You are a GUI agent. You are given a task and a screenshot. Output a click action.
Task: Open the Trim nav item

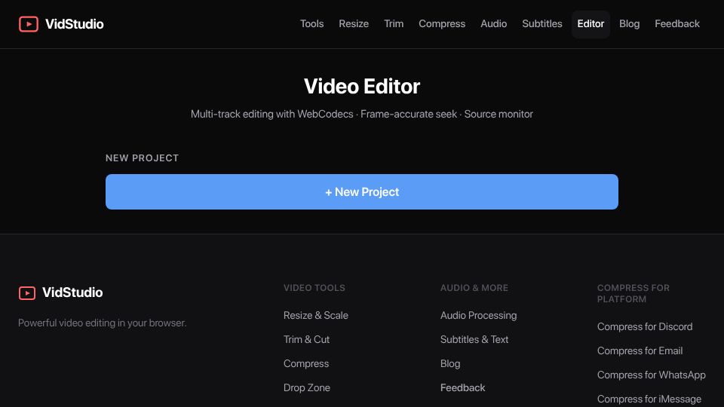394,23
